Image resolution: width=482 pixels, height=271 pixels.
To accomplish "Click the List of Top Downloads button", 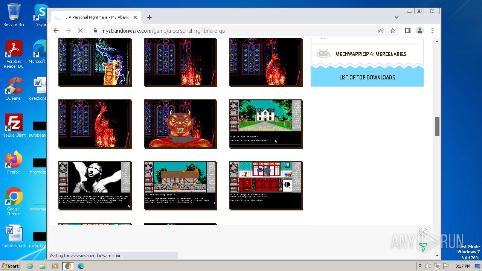I will tap(367, 78).
